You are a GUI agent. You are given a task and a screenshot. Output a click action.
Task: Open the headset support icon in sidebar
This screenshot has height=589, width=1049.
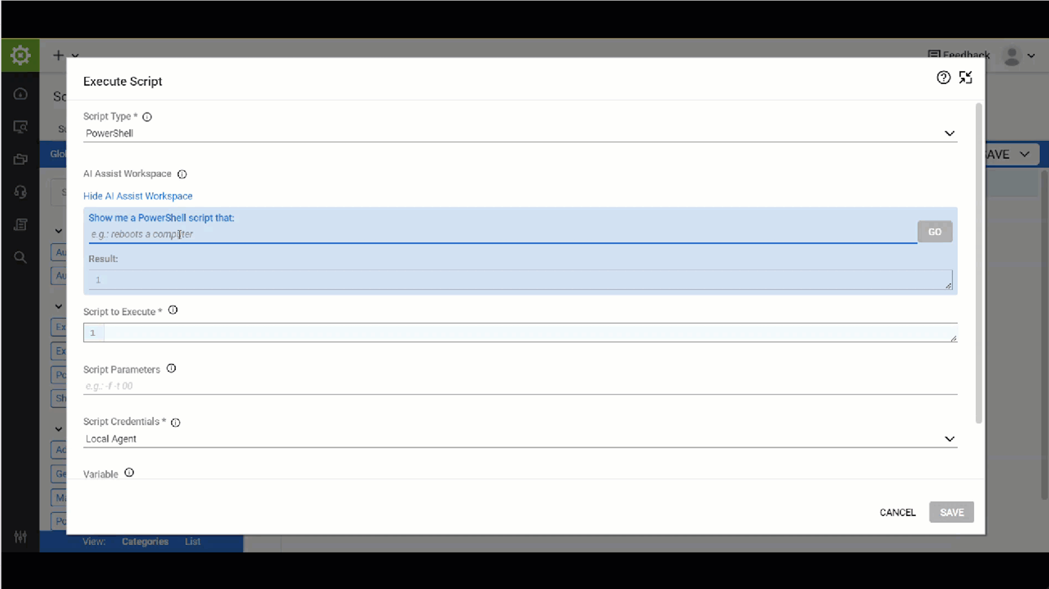pos(20,192)
